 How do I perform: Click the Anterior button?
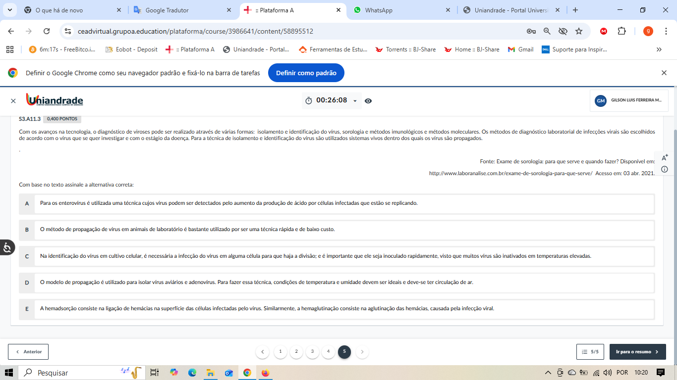pos(28,352)
